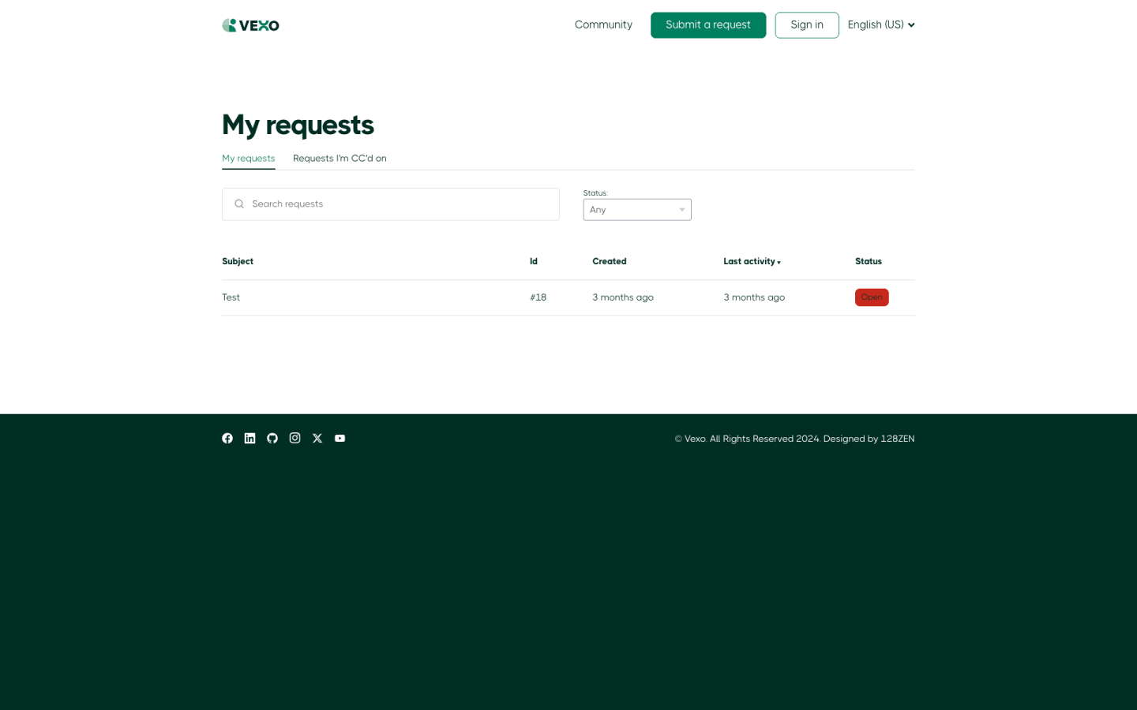This screenshot has width=1137, height=710.
Task: Switch to Requests I'm CC'd on tab
Action: coord(340,159)
